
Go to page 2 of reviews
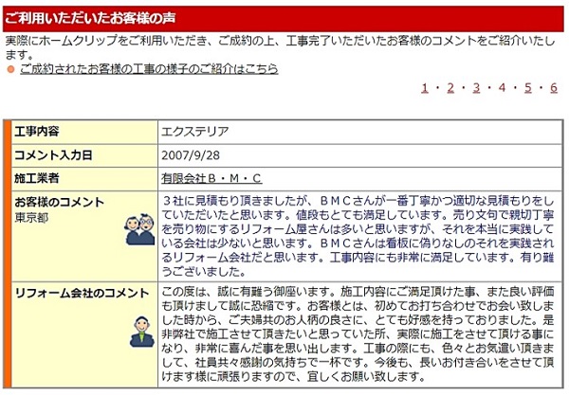tap(450, 88)
